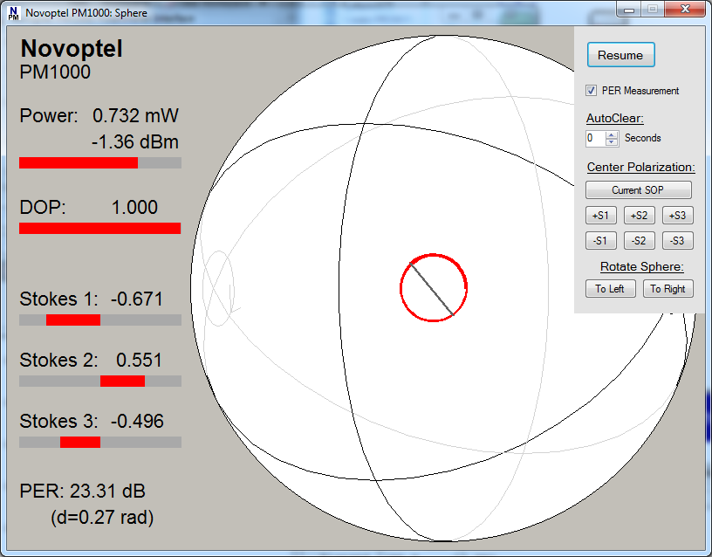This screenshot has height=557, width=712.
Task: Center polarization on +S3
Action: click(677, 216)
